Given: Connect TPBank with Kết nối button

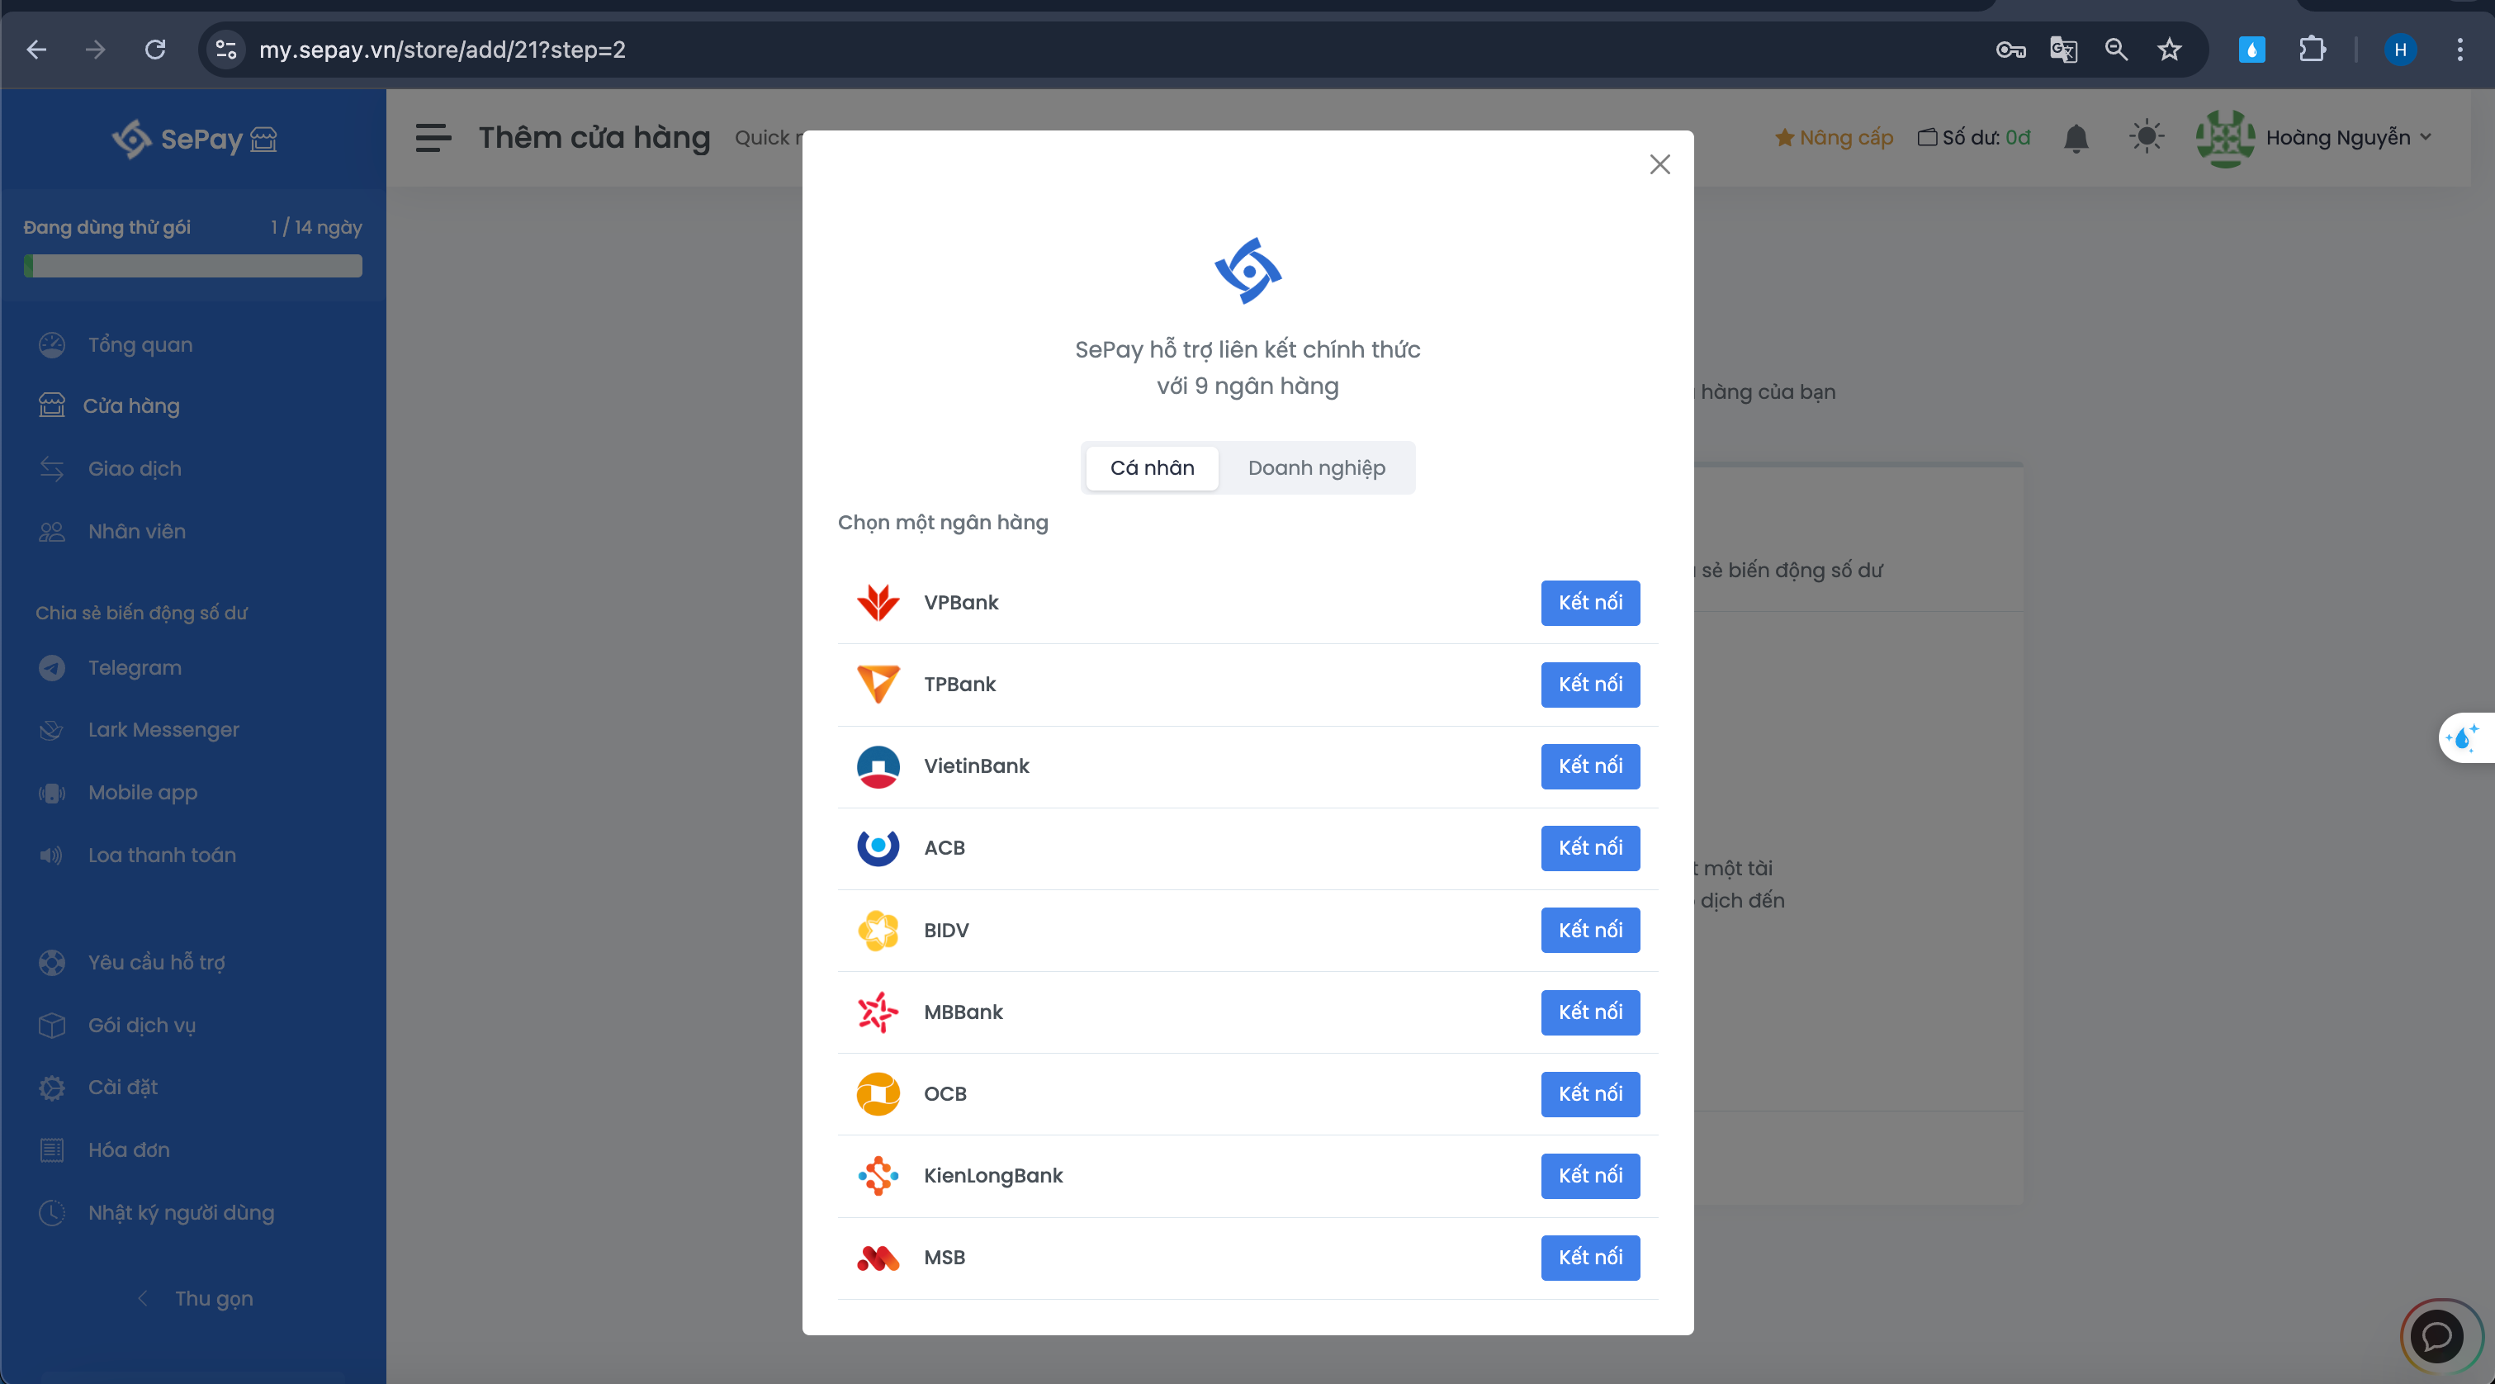Looking at the screenshot, I should coord(1589,684).
